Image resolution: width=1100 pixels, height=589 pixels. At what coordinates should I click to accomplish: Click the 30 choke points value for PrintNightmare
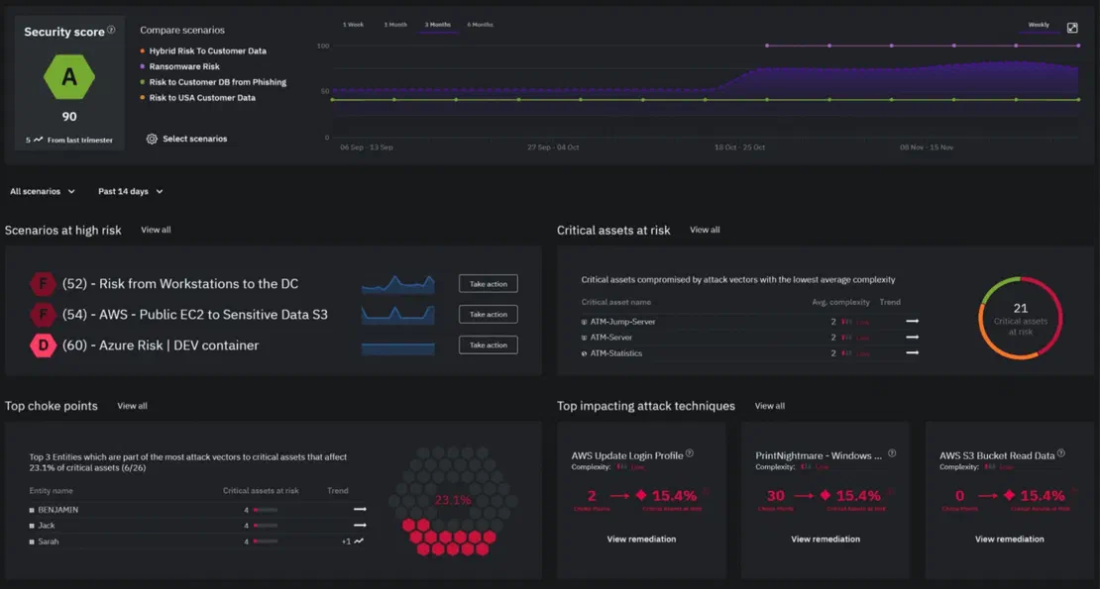coord(775,496)
